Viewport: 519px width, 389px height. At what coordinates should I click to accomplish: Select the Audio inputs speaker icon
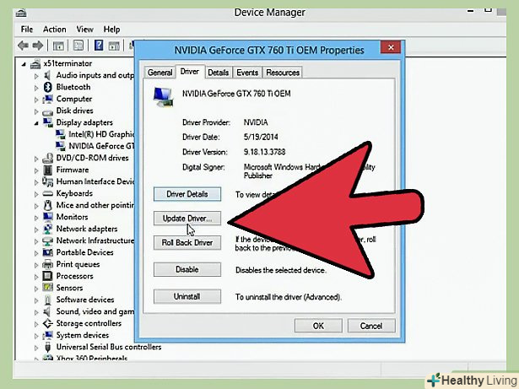(47, 75)
